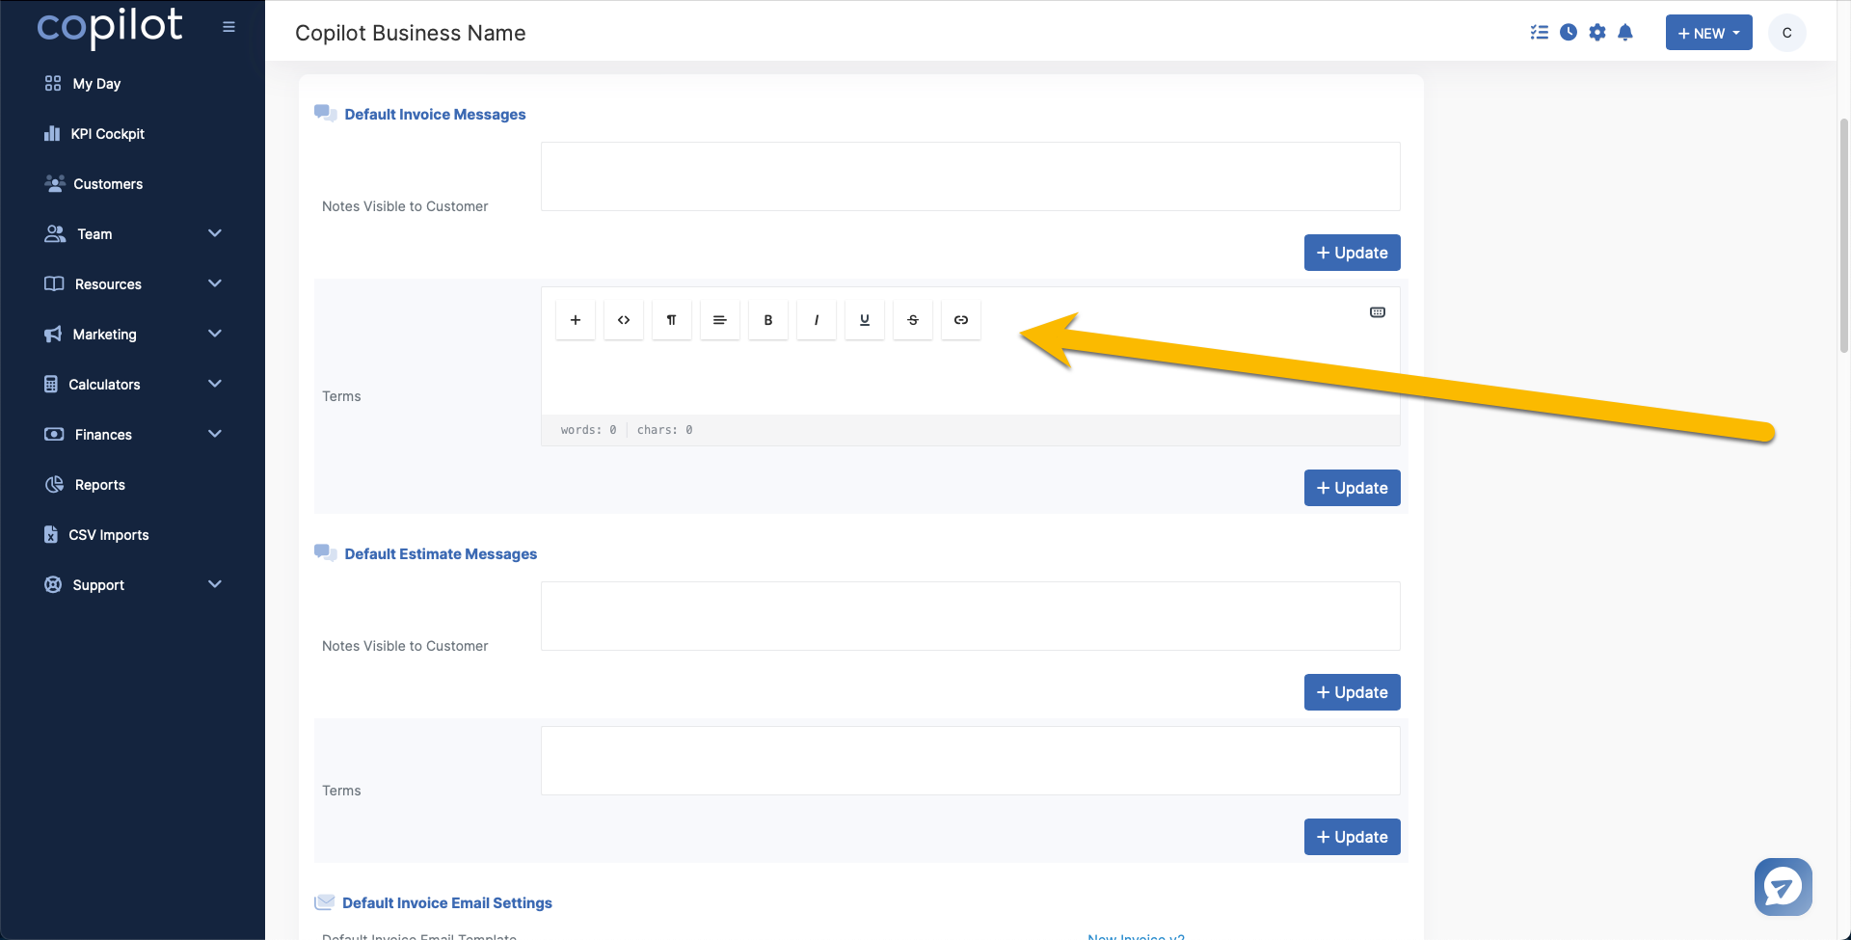Apply italic formatting in Terms editor
The image size is (1851, 940).
point(817,320)
